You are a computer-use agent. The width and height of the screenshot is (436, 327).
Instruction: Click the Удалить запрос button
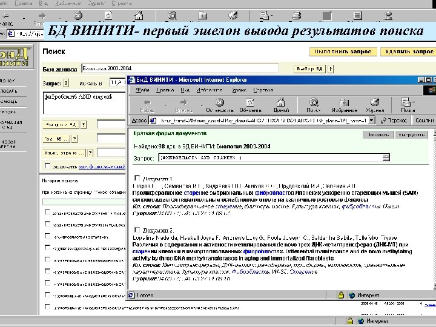point(408,51)
